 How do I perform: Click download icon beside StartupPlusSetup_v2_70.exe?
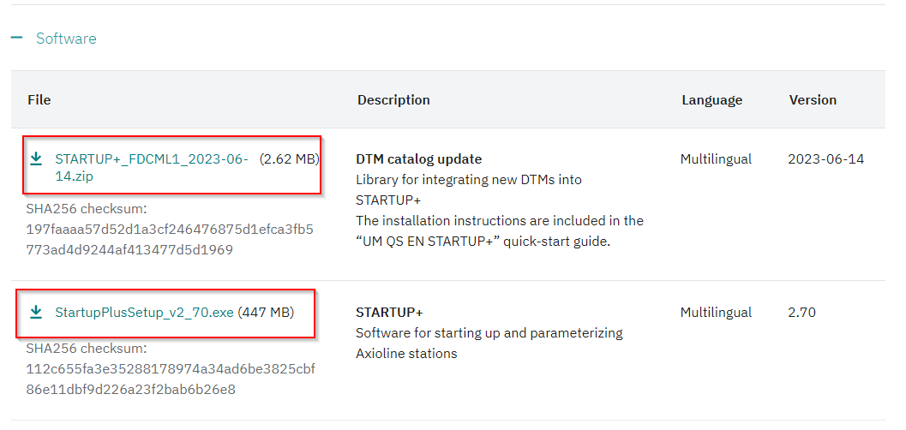(x=36, y=313)
